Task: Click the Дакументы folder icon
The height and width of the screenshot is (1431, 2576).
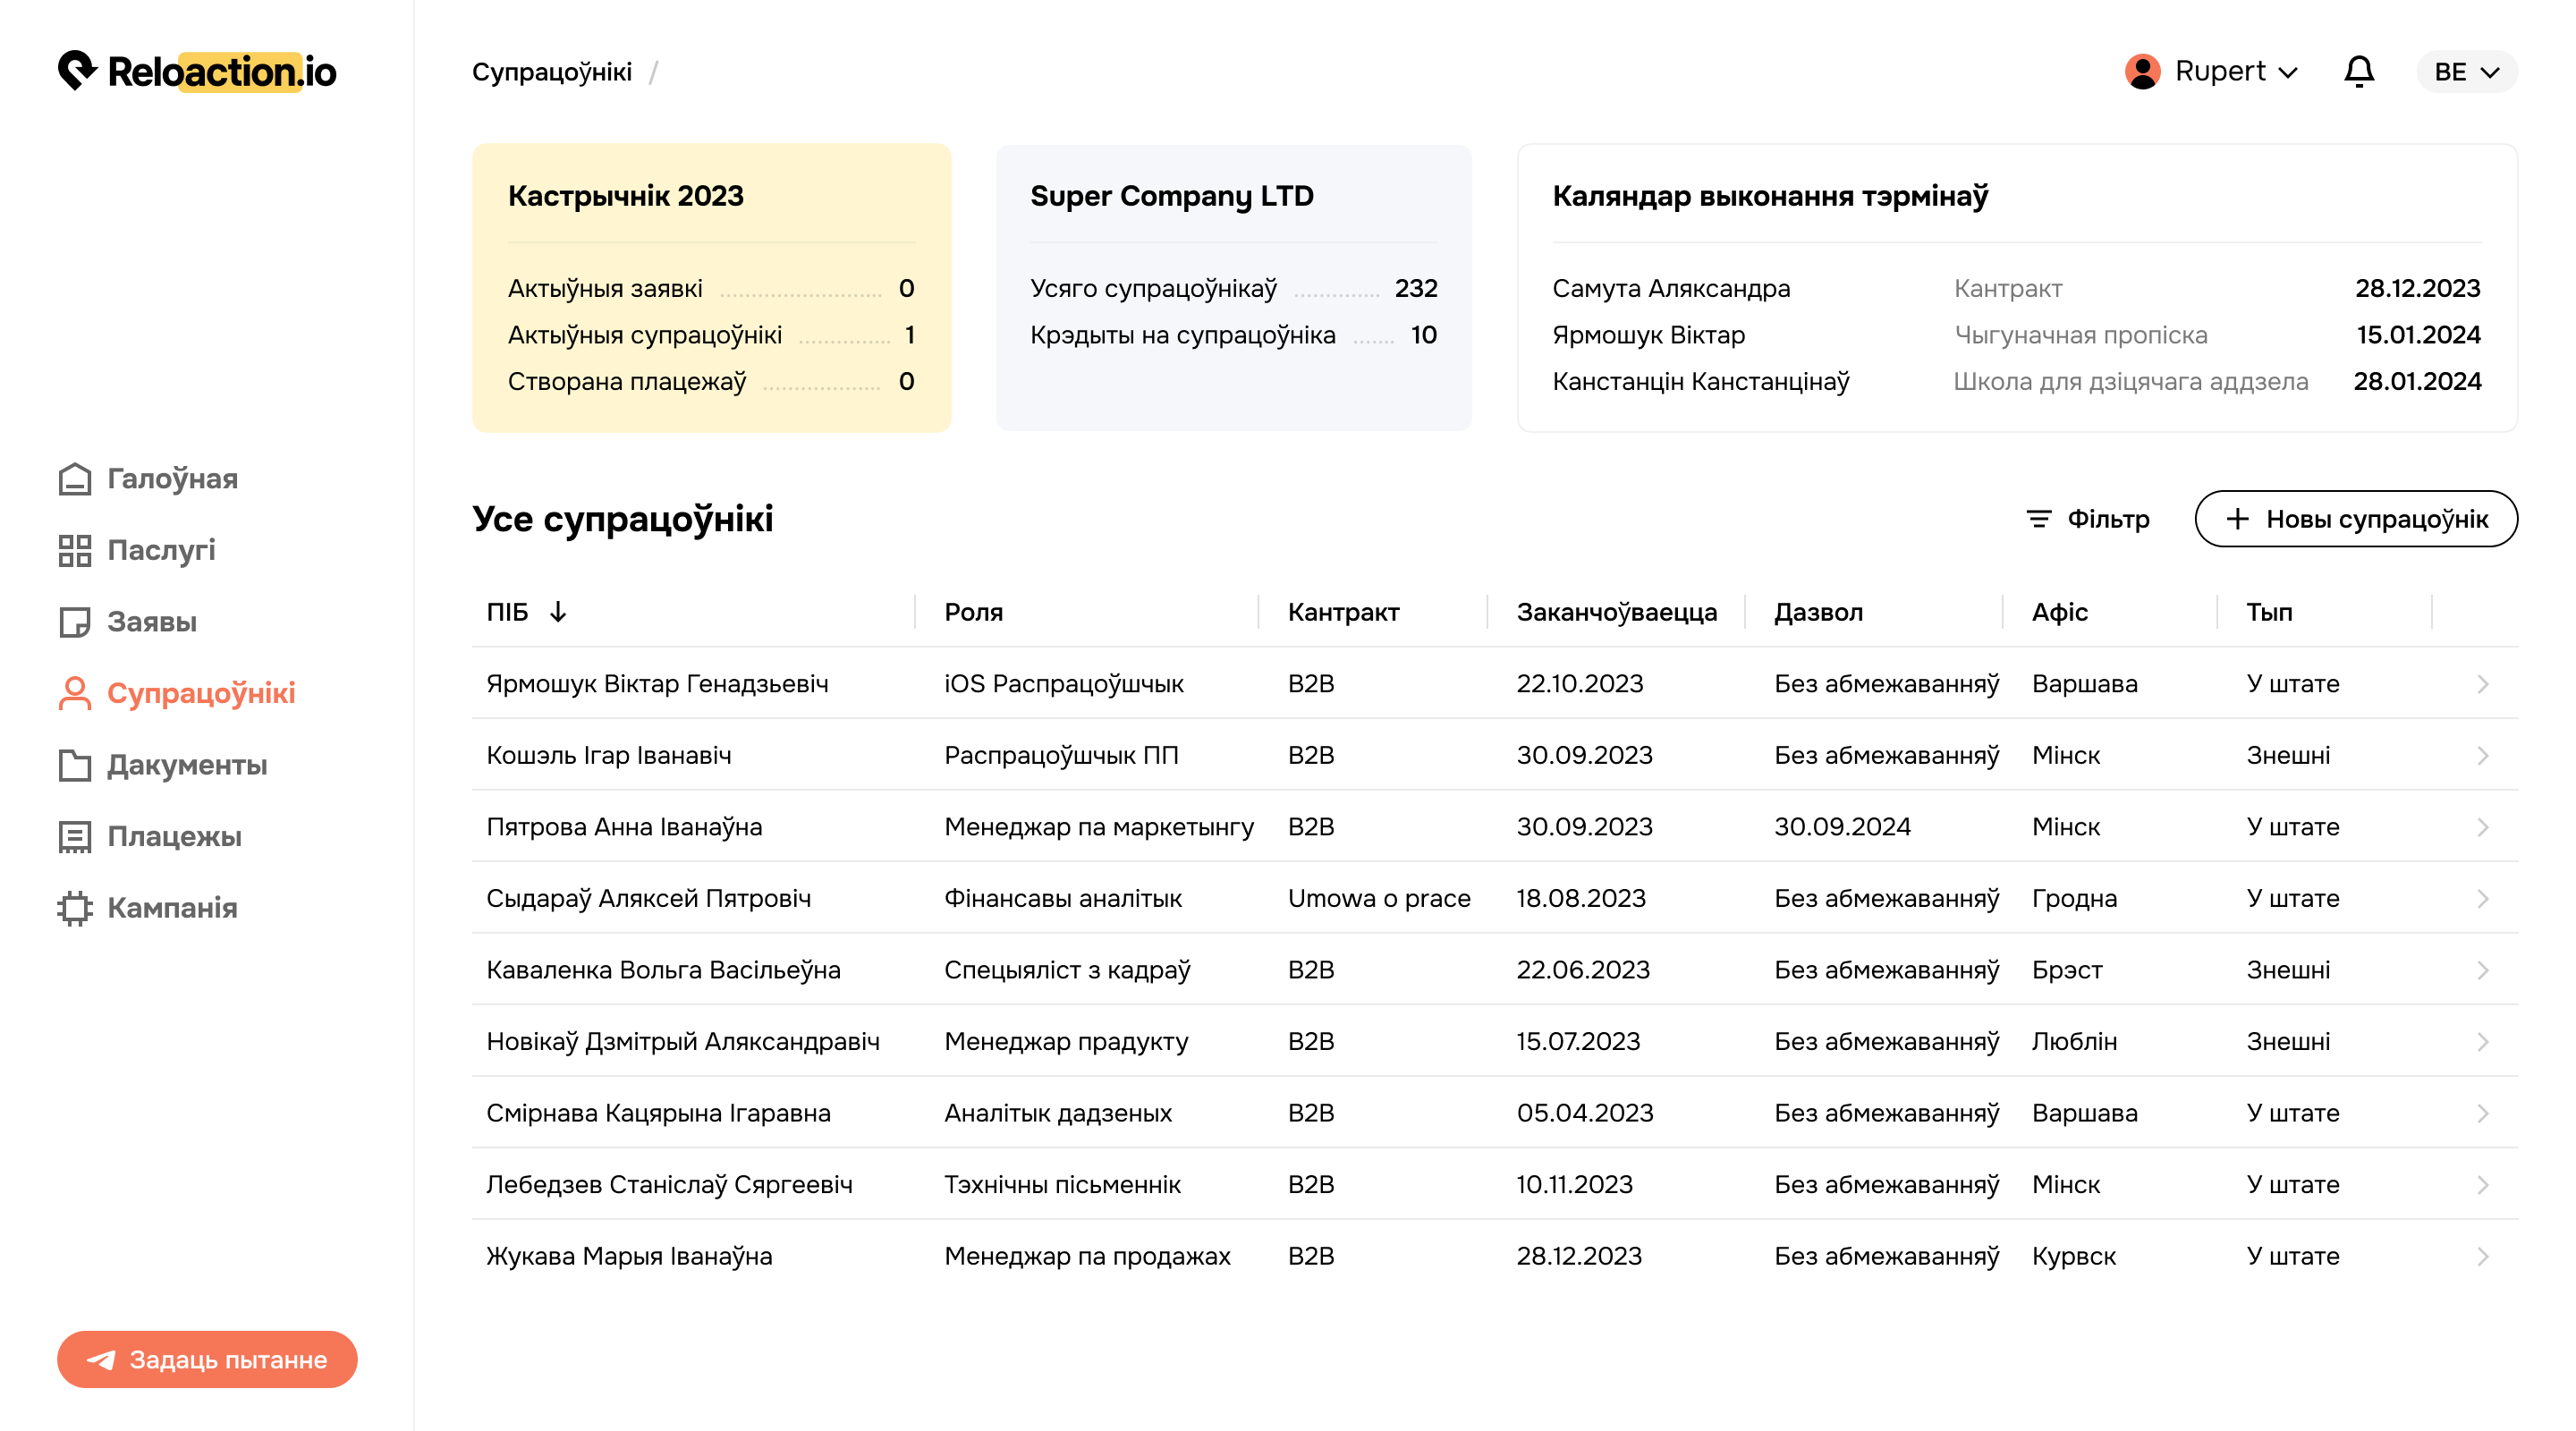Action: (x=74, y=765)
